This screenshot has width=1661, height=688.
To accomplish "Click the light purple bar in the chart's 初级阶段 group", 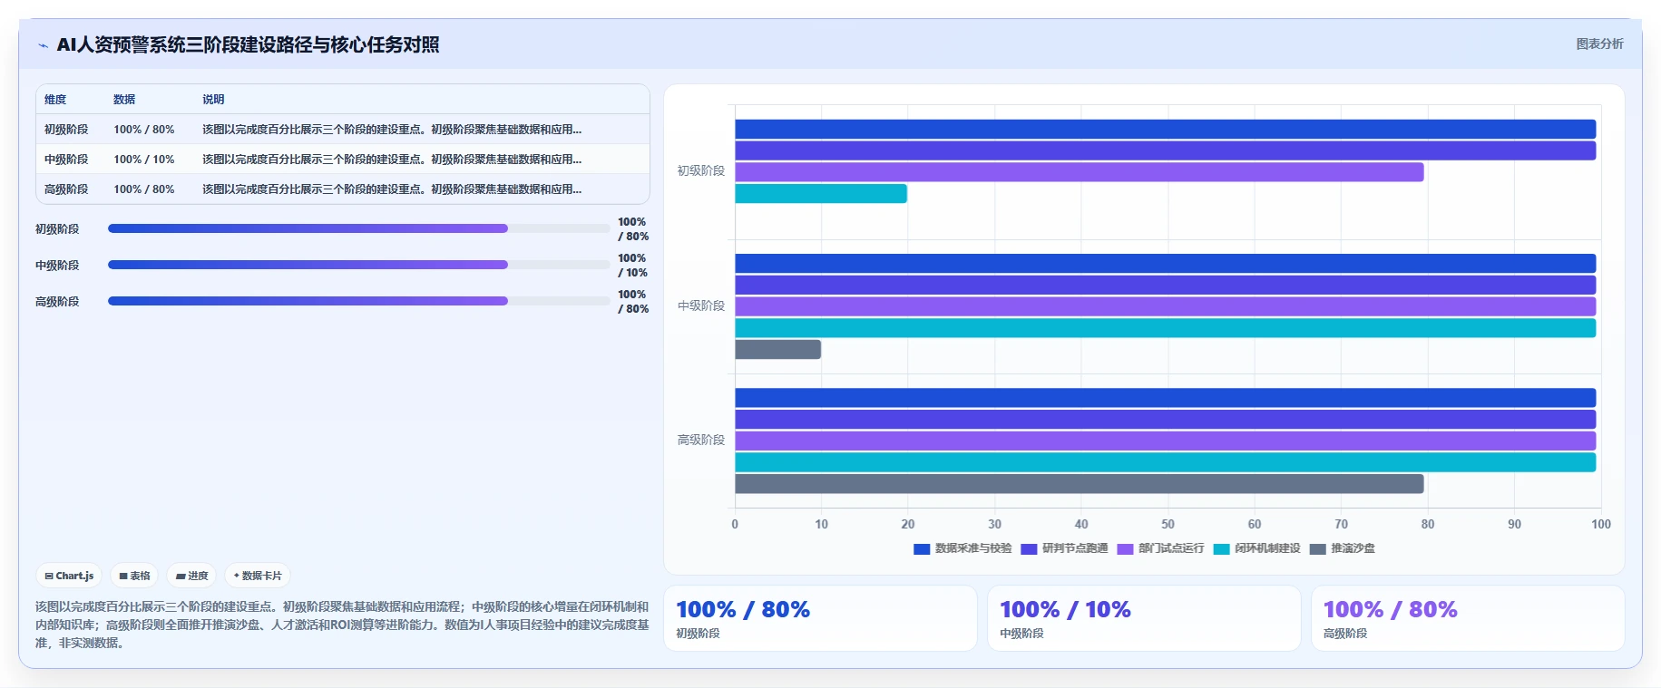I will (x=1080, y=172).
